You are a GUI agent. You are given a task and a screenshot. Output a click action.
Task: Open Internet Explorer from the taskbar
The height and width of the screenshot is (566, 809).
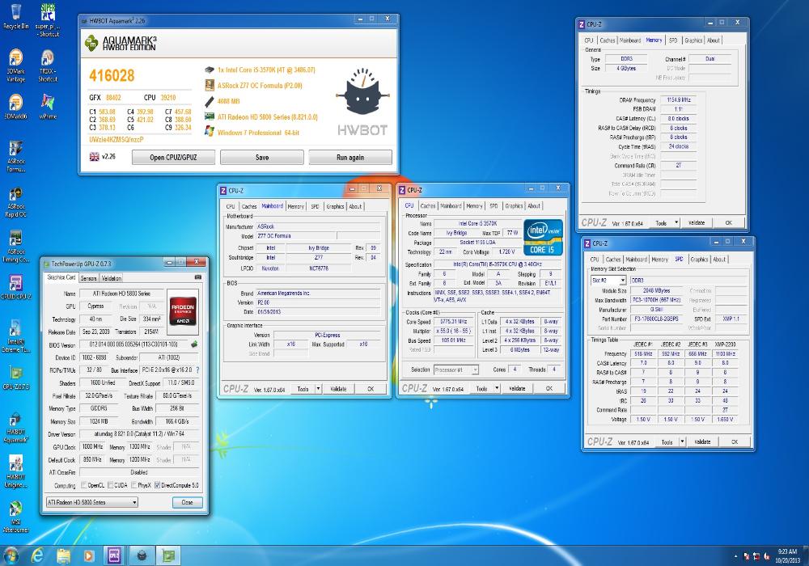click(37, 555)
